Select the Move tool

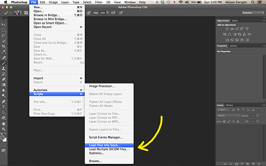coord(3,25)
